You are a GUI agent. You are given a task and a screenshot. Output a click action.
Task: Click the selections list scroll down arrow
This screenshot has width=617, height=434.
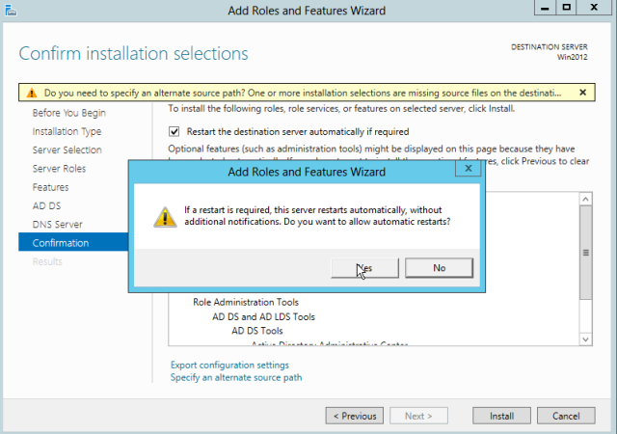(584, 339)
